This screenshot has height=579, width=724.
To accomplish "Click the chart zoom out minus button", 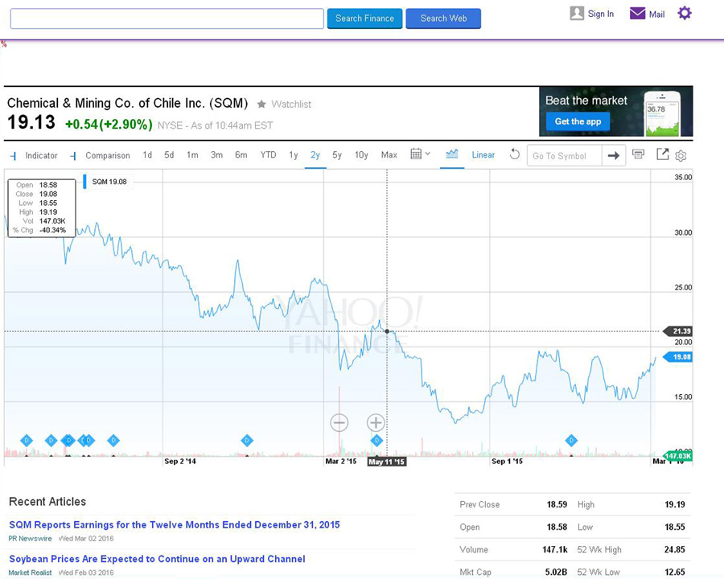I will [339, 422].
